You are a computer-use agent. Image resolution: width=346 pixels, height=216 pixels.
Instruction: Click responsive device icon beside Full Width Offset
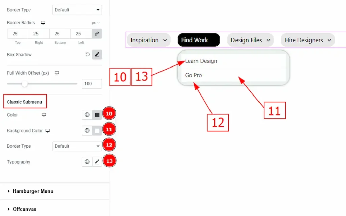coord(57,73)
